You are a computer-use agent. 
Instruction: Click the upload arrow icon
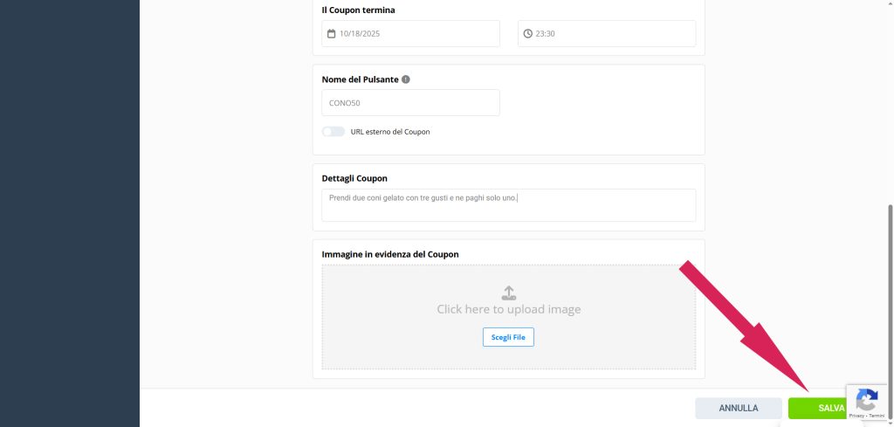[x=508, y=293]
